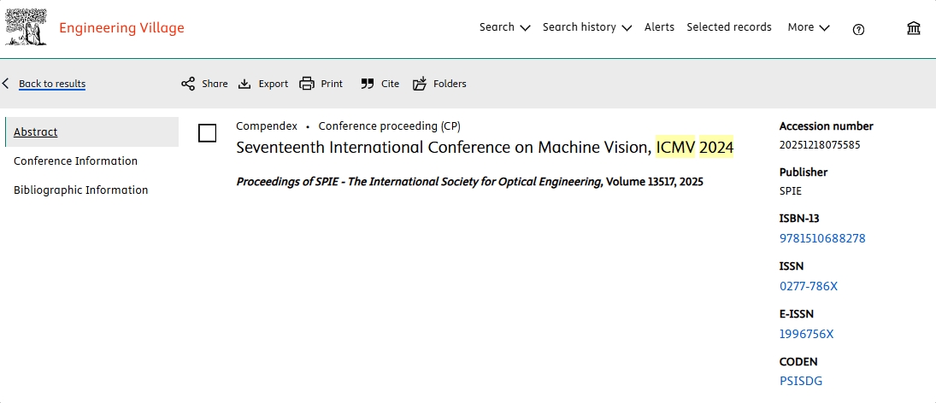Click the Engineering Village title
This screenshot has width=936, height=403.
point(121,28)
